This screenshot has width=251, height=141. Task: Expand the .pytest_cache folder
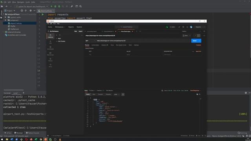5,17
